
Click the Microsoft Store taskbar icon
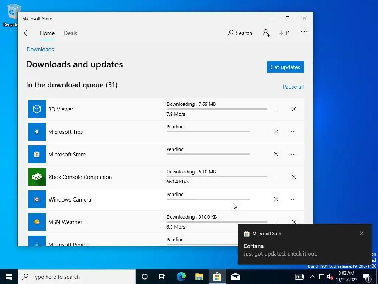pos(217,277)
